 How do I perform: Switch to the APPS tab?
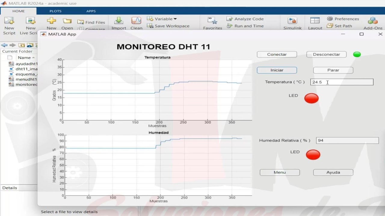tap(91, 11)
